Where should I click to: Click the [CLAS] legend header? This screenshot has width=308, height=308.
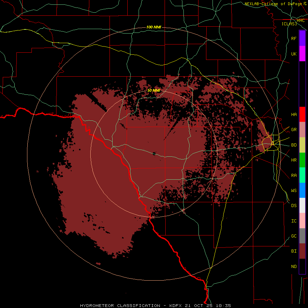coord(289,24)
